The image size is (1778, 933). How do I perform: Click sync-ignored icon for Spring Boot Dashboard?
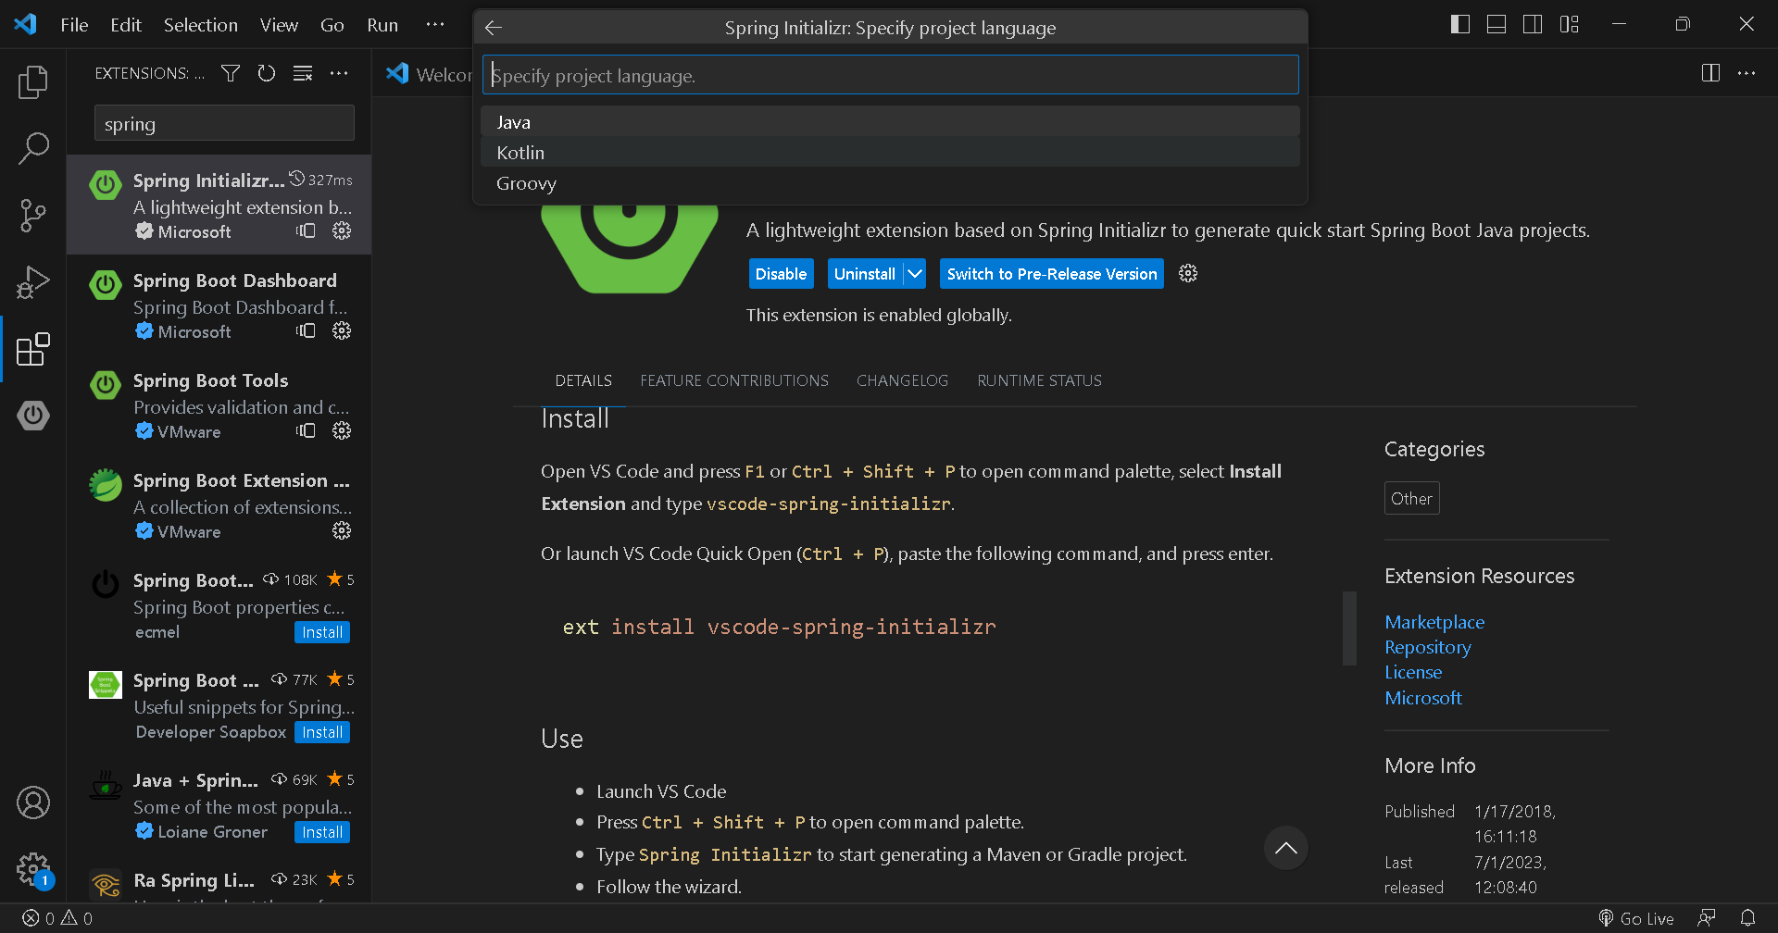point(306,330)
